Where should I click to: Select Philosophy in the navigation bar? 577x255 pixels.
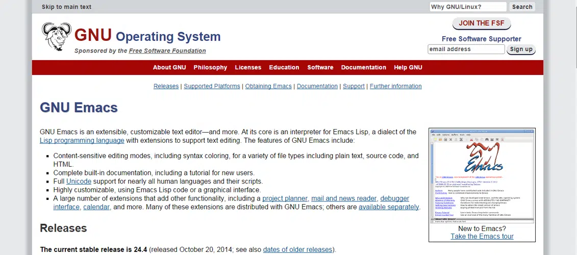pos(210,67)
